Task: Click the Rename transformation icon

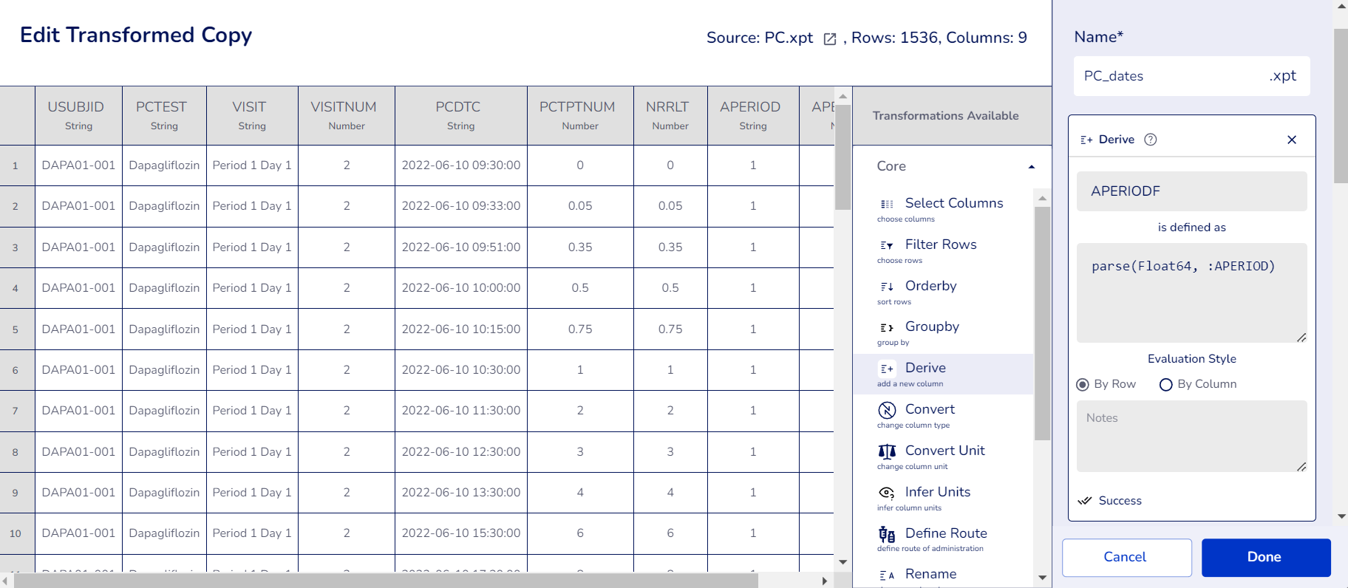Action: (887, 575)
